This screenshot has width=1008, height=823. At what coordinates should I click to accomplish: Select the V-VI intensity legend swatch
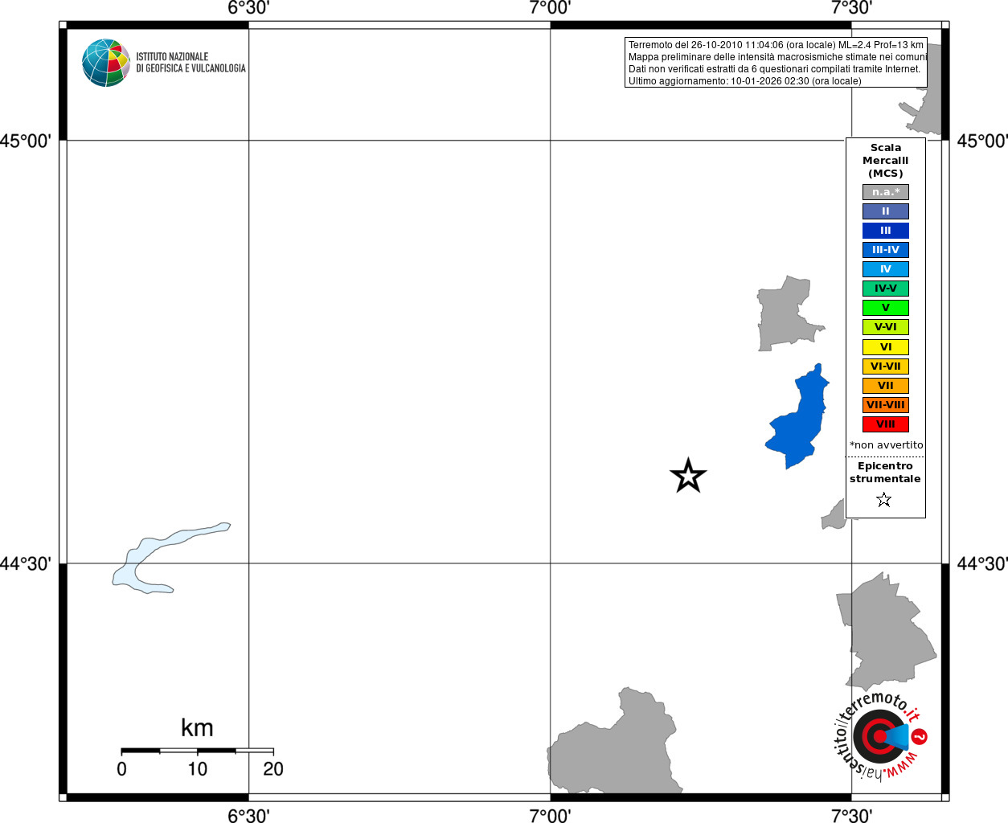886,327
